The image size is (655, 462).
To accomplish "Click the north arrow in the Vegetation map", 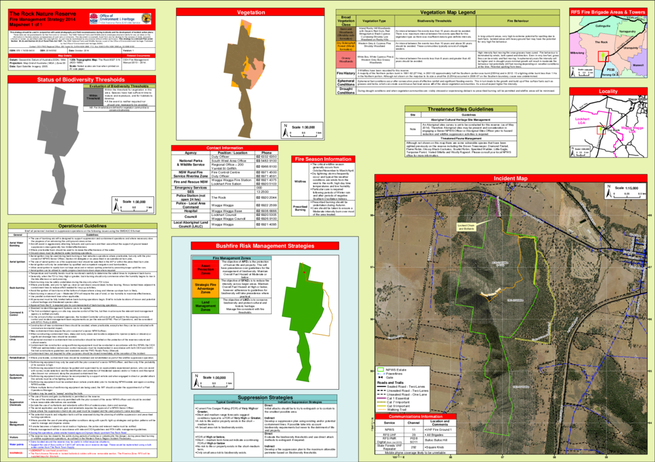I will tap(285, 130).
